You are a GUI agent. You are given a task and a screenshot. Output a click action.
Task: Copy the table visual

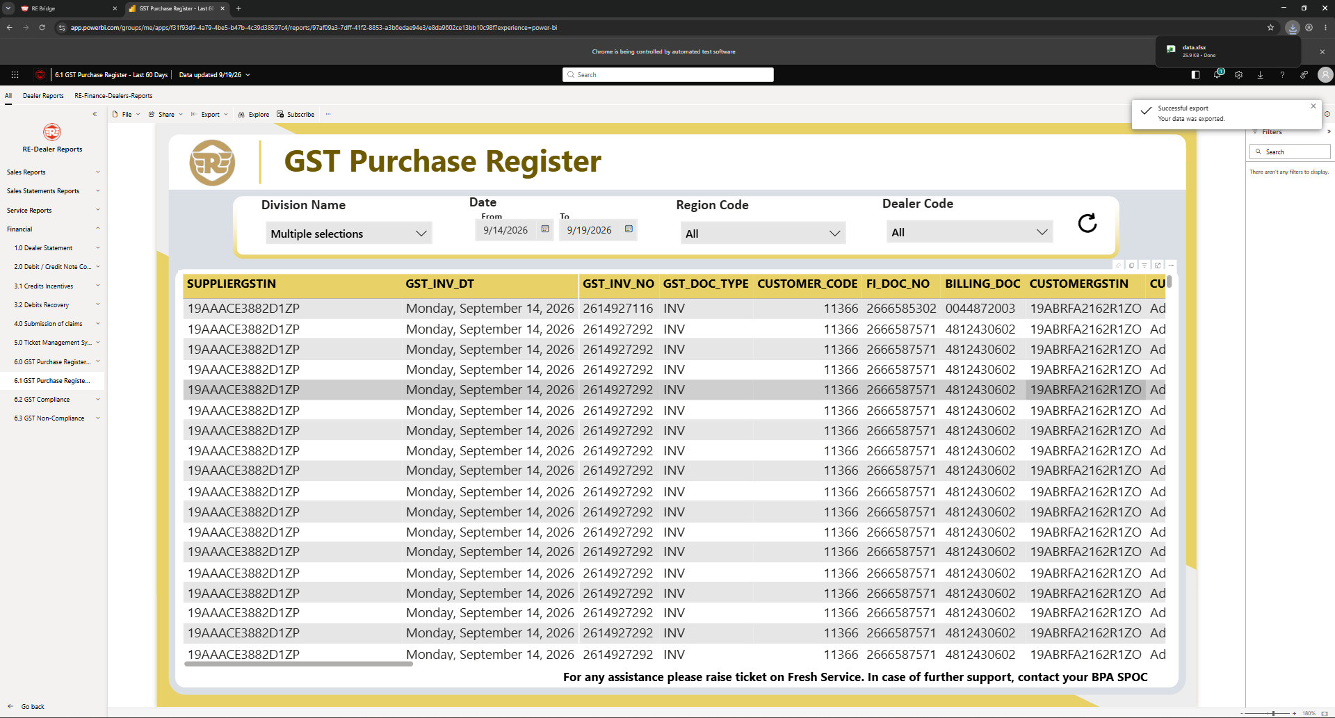tap(1131, 266)
